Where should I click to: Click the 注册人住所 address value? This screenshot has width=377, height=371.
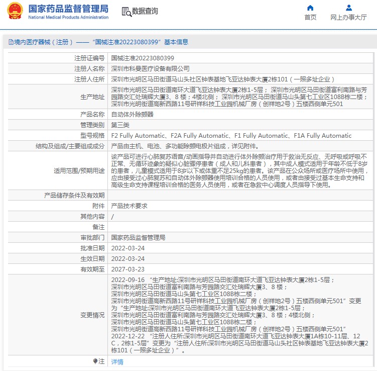(x=223, y=79)
